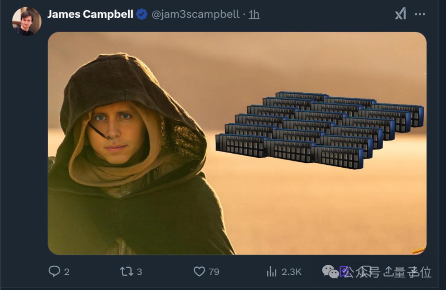Click the WeChat logo watermark

[330, 271]
